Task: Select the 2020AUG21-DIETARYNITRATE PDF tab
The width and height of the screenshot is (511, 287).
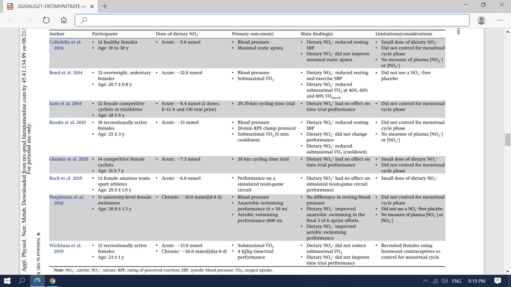Action: (51, 6)
